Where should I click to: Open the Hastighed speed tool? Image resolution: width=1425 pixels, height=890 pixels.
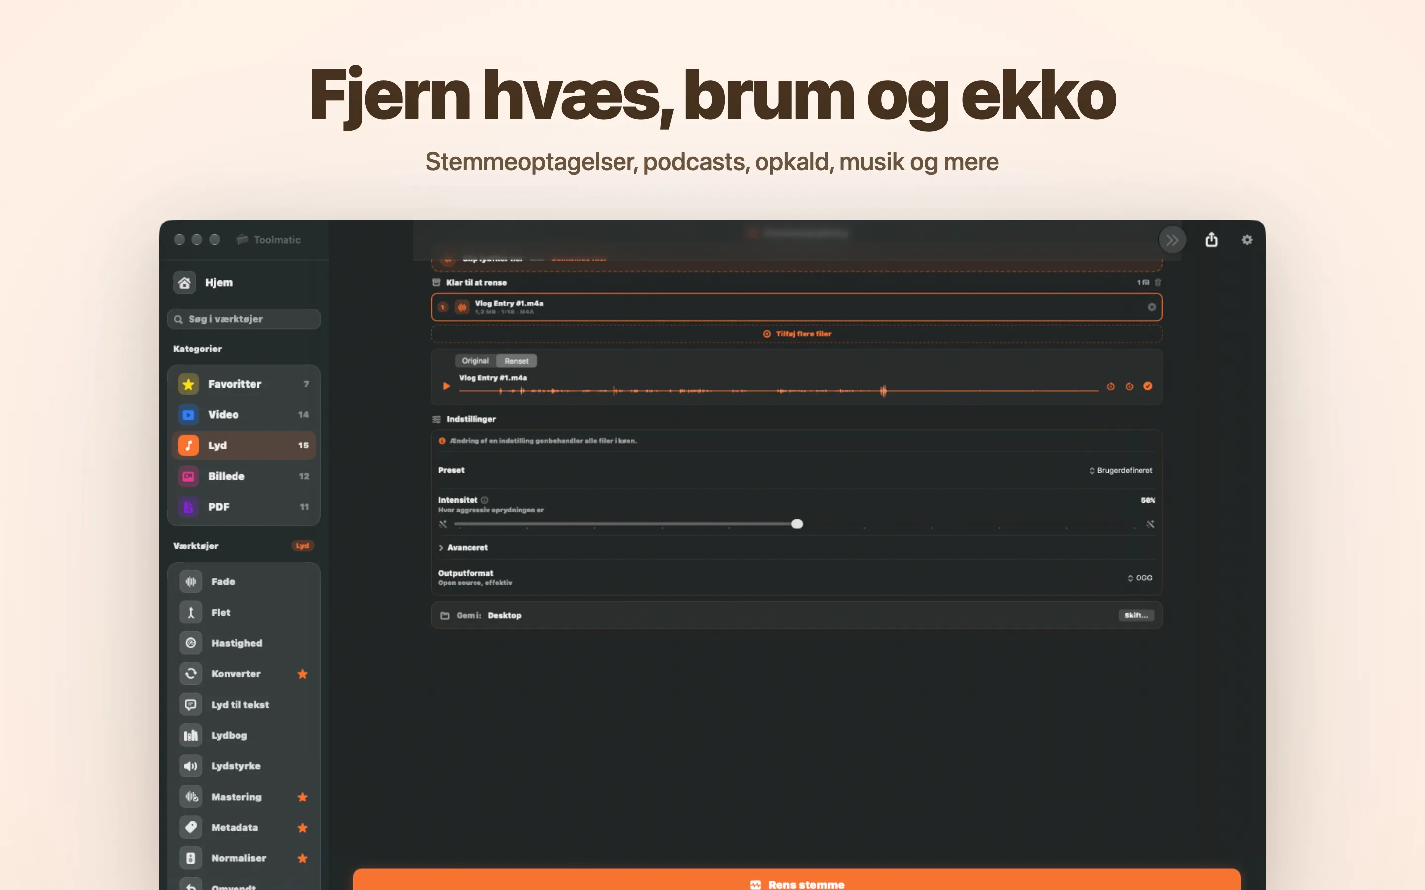244,643
